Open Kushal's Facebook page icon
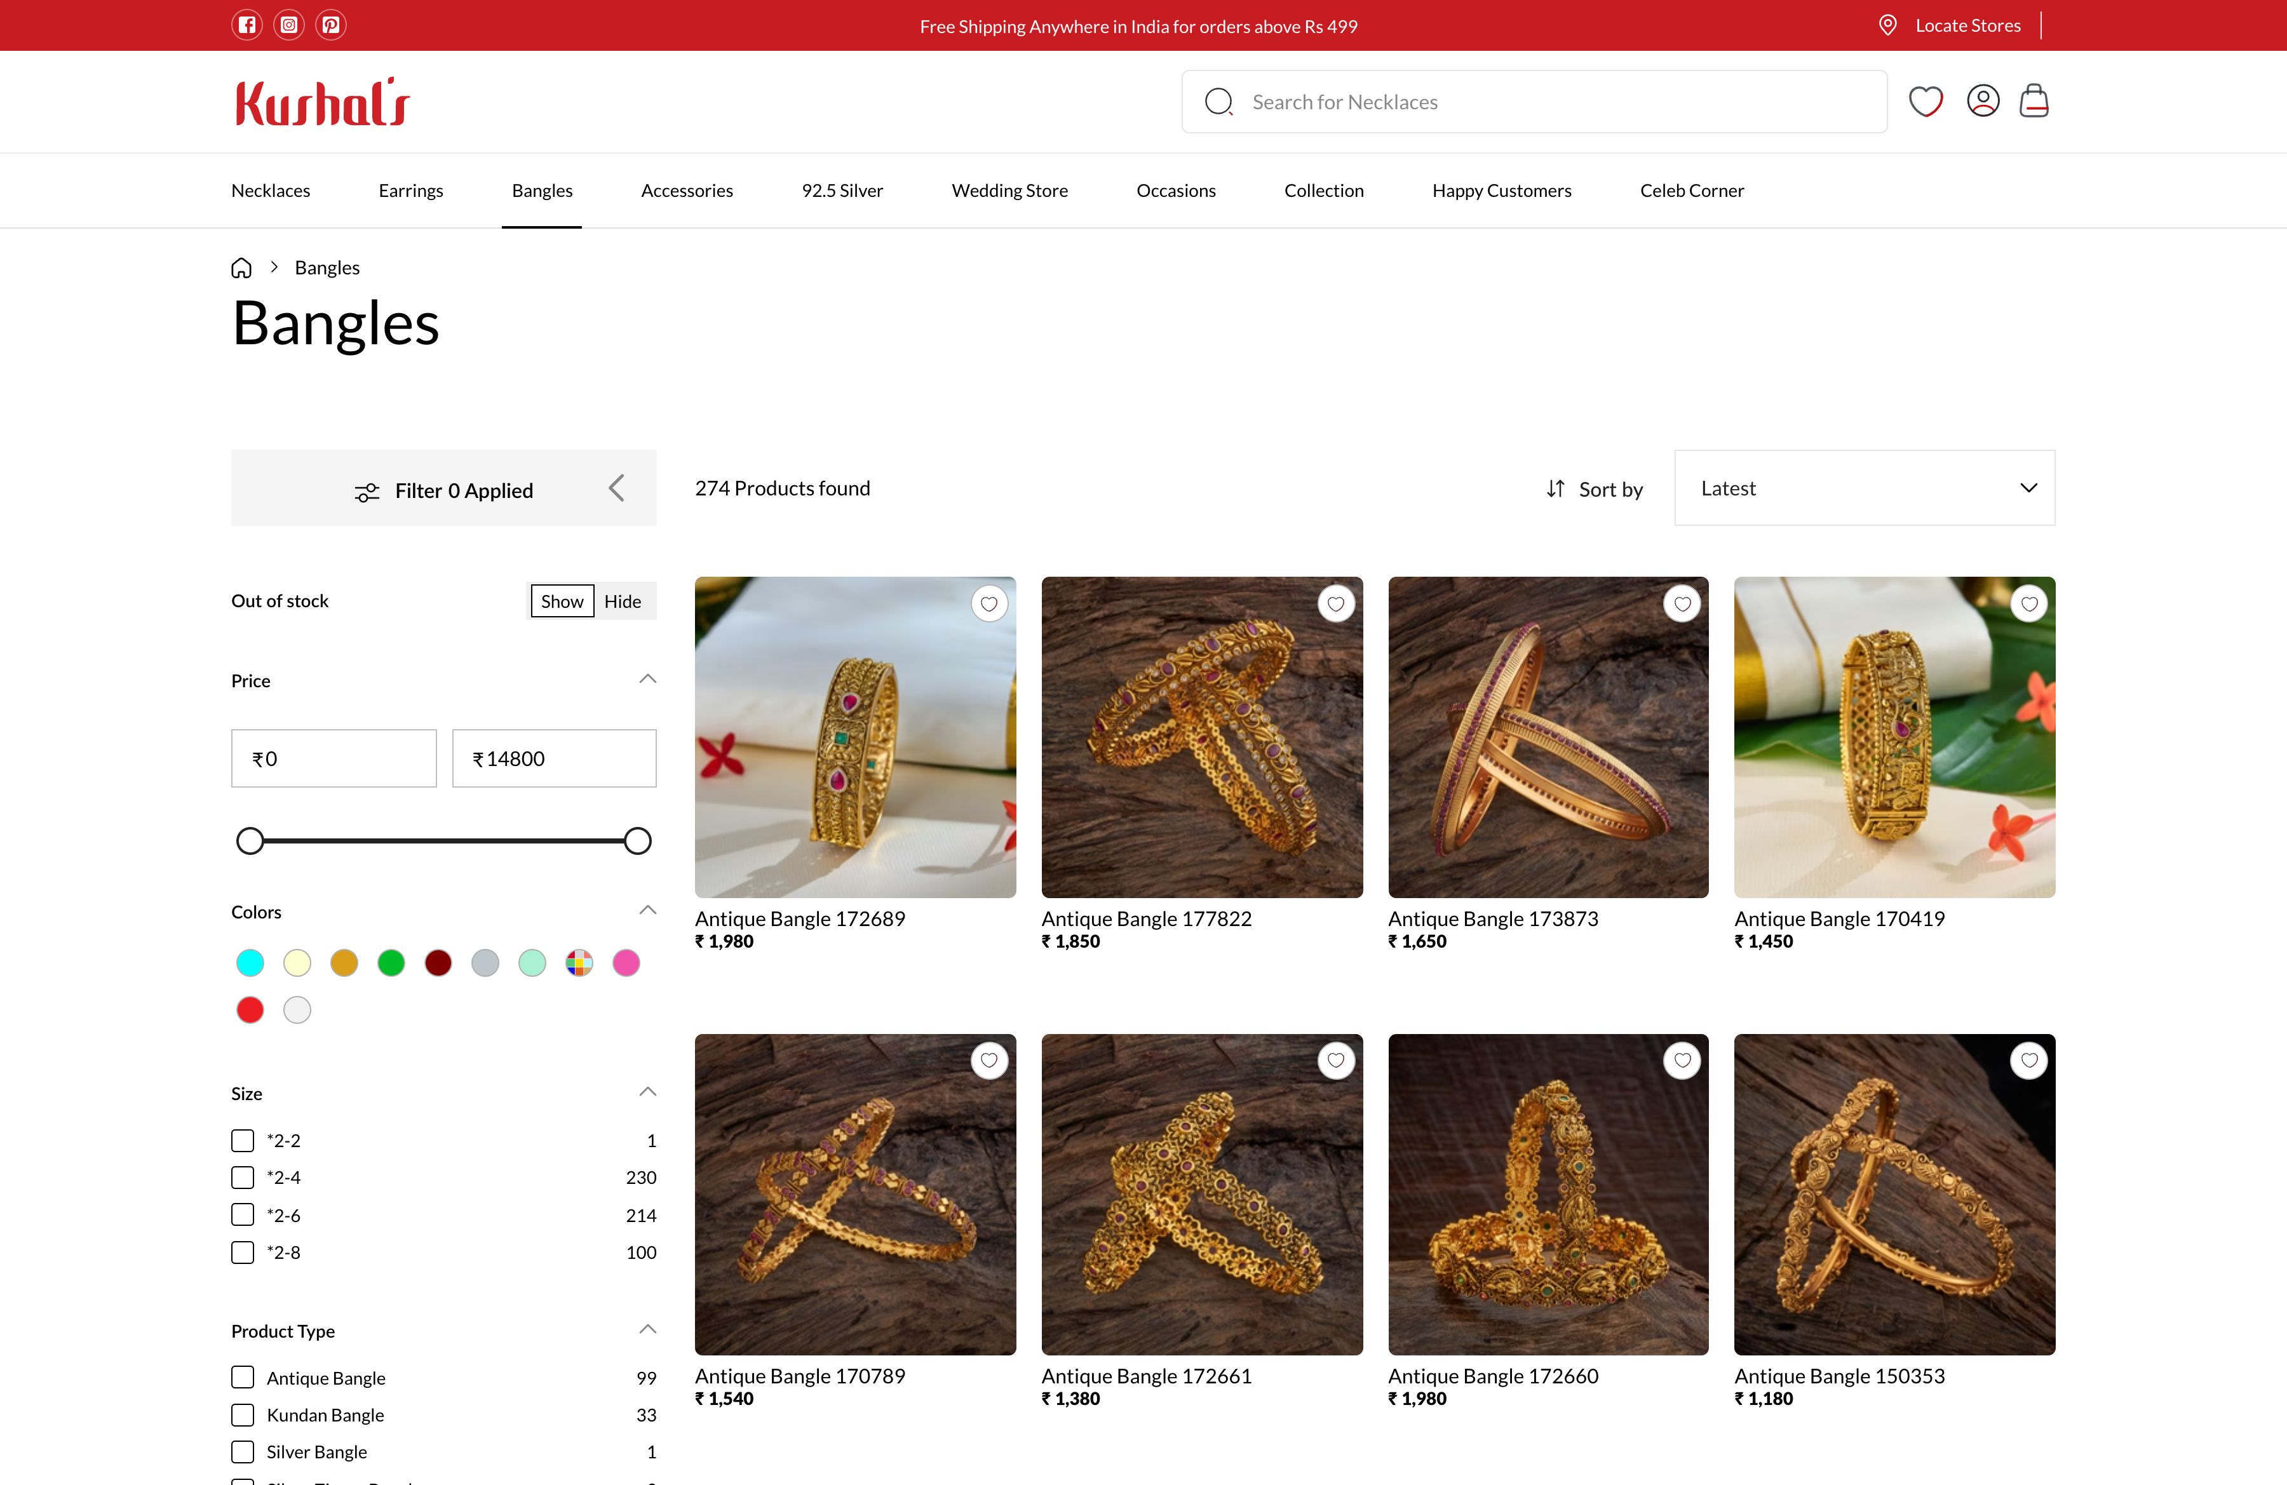Screen dimensions: 2287x1485 click(247, 25)
